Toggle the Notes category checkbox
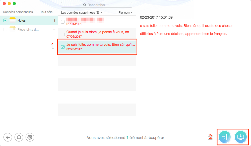Viewport: 251px width, 146px height. point(5,20)
